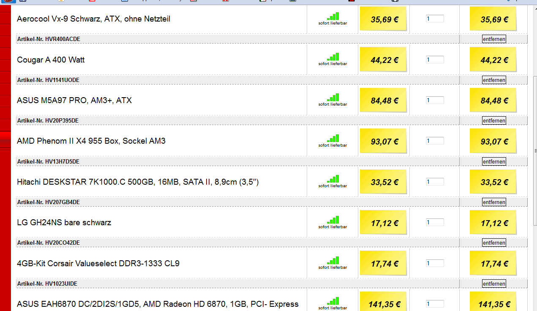Open ASUS EAH6870 Radeon HD 6870 product
Image resolution: width=537 pixels, height=311 pixels.
coord(158,304)
